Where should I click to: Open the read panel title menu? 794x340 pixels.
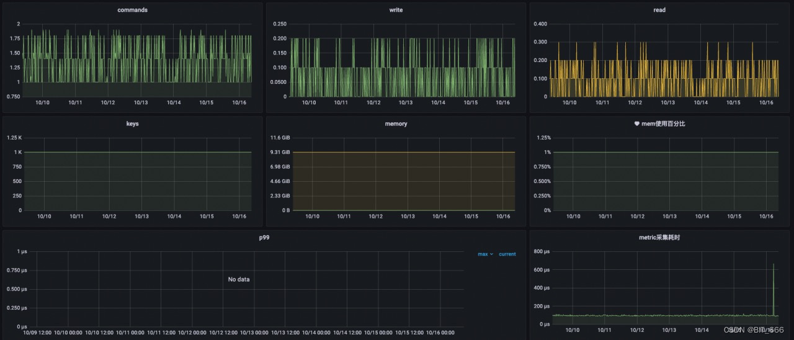click(659, 10)
